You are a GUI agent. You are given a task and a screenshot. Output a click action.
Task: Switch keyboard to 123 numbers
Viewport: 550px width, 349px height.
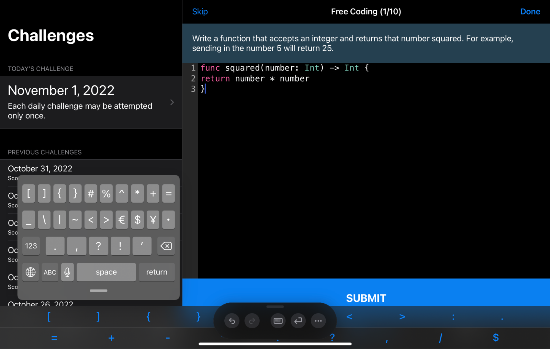point(31,246)
